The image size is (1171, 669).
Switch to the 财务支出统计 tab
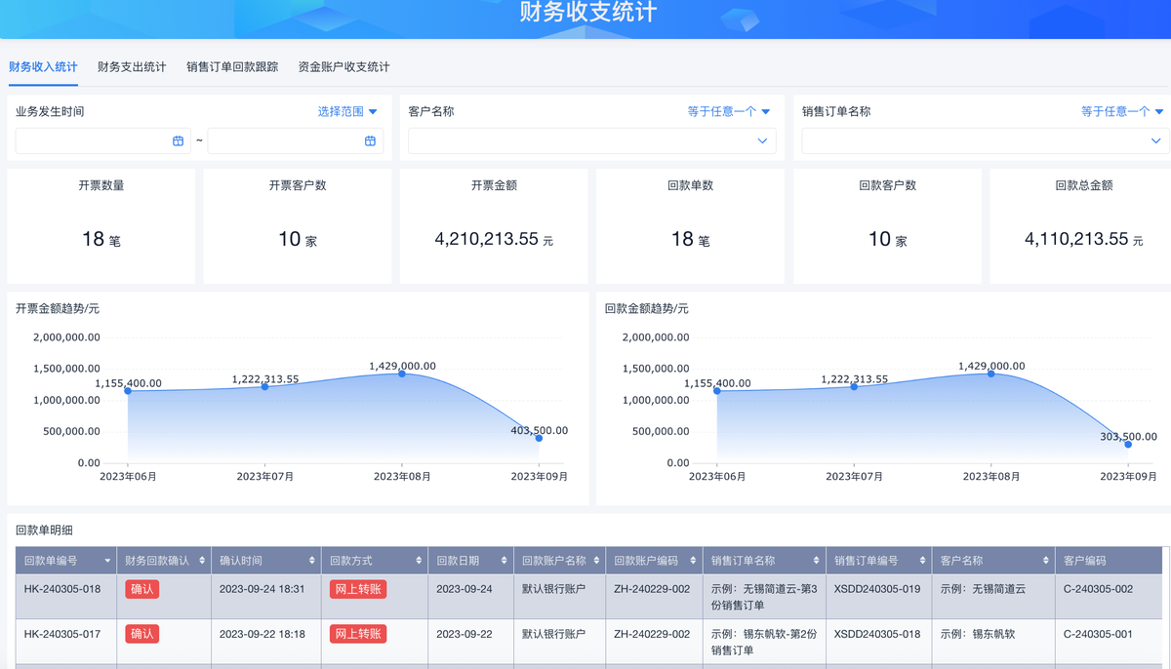132,67
